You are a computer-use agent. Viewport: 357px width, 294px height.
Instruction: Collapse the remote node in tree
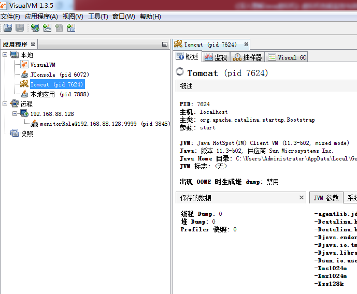(x=5, y=104)
